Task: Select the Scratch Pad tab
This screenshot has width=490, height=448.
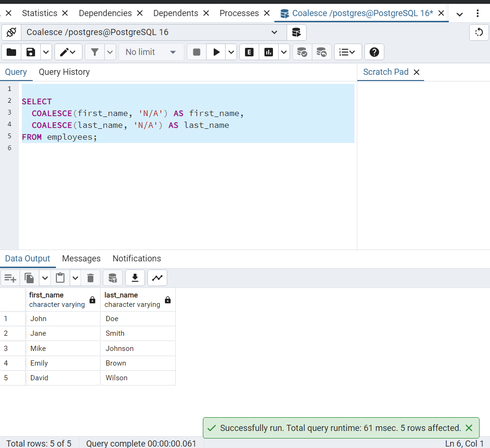Action: [386, 72]
